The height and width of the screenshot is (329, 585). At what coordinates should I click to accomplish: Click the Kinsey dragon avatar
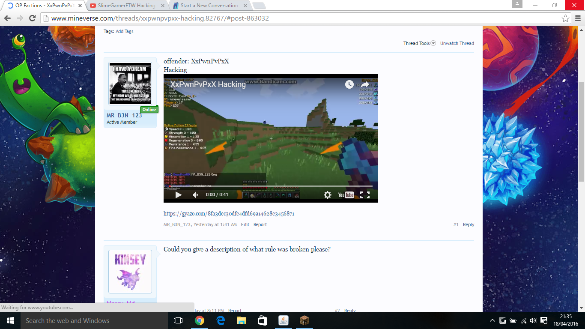click(130, 272)
